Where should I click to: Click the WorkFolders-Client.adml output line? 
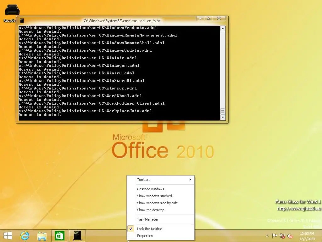tap(92, 103)
